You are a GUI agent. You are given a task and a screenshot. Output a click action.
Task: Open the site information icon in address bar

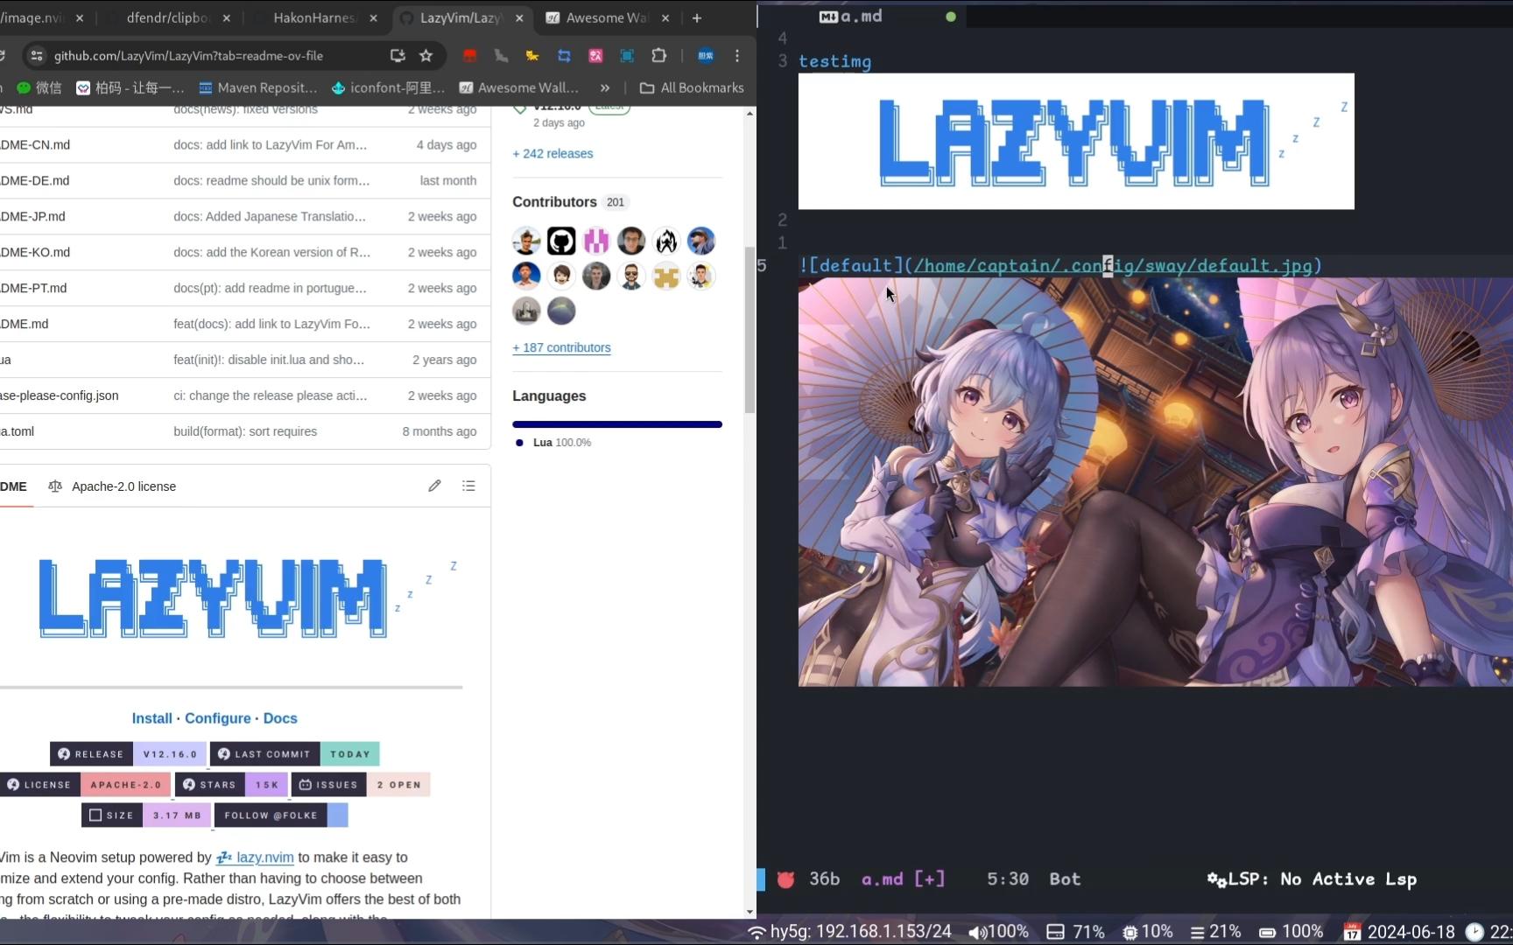click(x=37, y=56)
